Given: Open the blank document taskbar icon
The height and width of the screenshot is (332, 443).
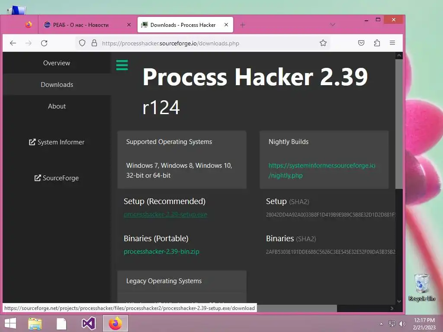Looking at the screenshot, I should click(61, 323).
